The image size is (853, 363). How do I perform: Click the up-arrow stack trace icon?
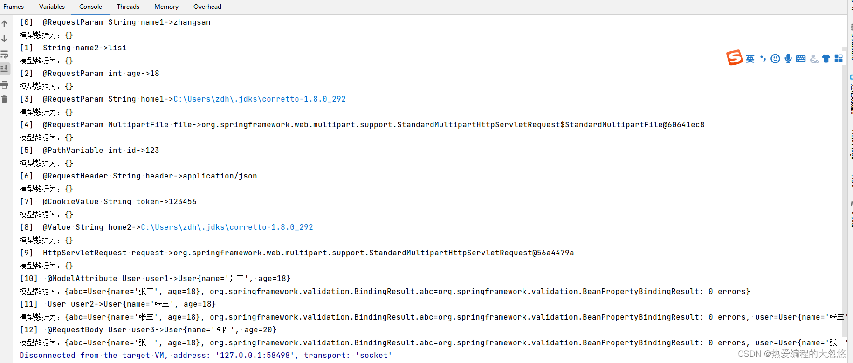pyautogui.click(x=5, y=24)
